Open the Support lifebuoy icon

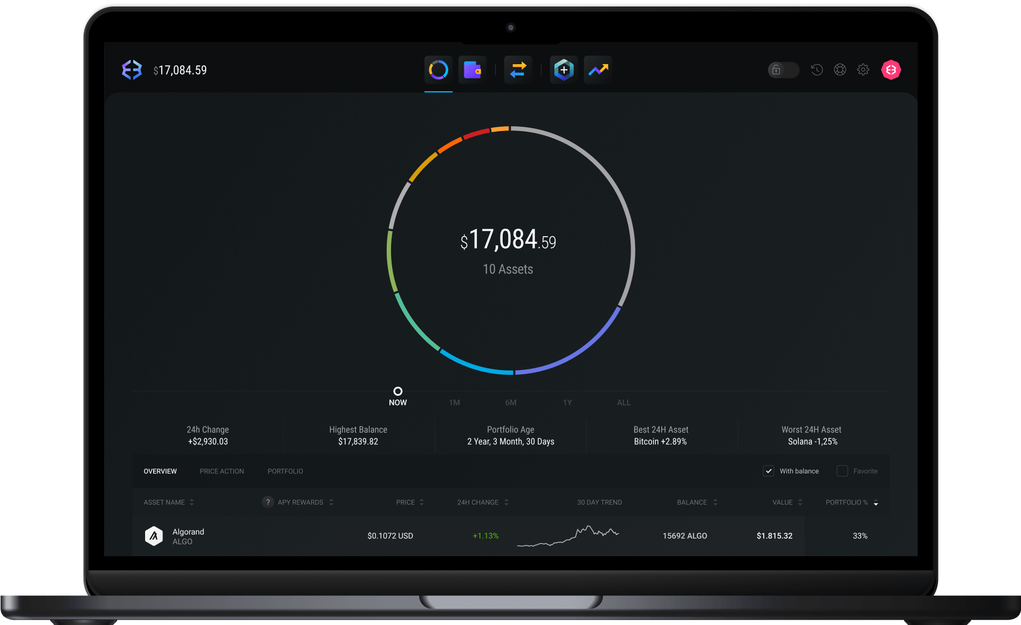pos(840,70)
